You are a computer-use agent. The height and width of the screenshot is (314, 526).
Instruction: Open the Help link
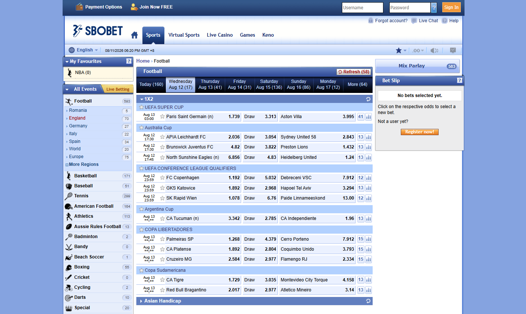point(454,21)
